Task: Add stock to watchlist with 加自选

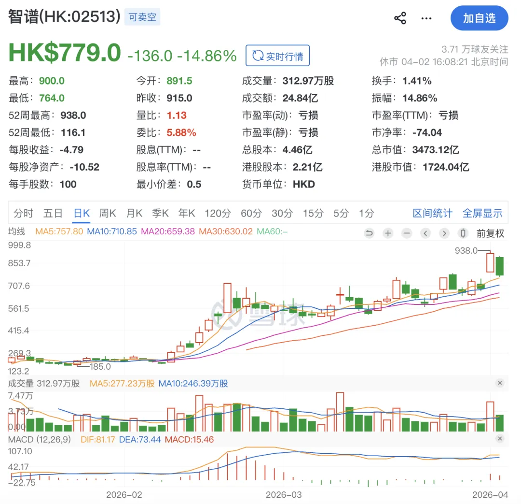Action: point(479,18)
